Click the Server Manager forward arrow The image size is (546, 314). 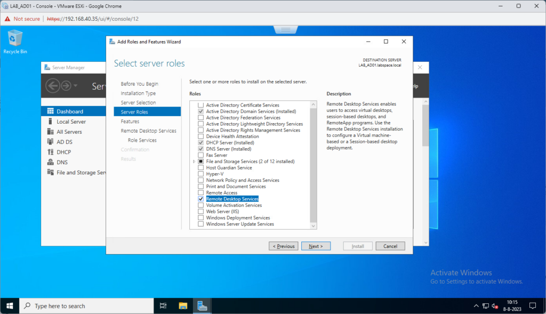(66, 85)
